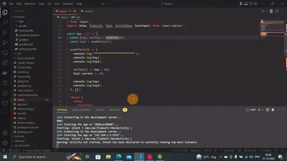Open Visual Studio Code from the taskbar
The width and height of the screenshot is (287, 161).
[x=139, y=157]
